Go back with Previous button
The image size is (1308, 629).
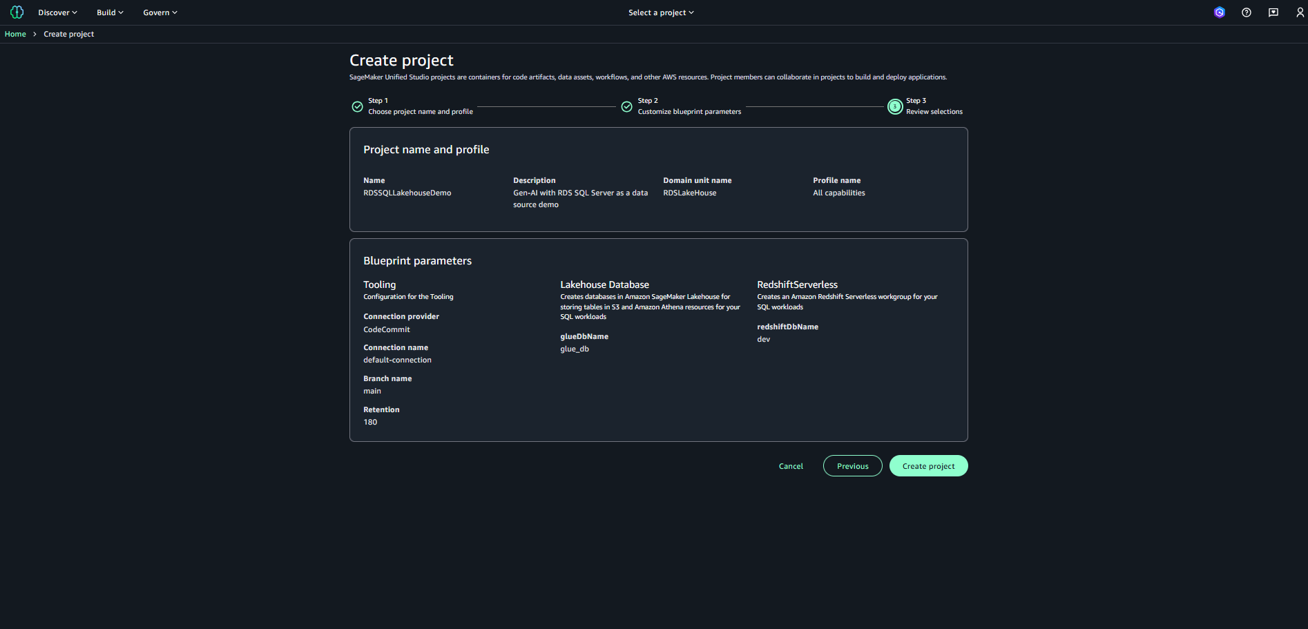click(x=853, y=466)
